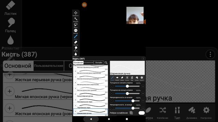
Task: Switch to the Основной brush tab
Action: [78, 63]
